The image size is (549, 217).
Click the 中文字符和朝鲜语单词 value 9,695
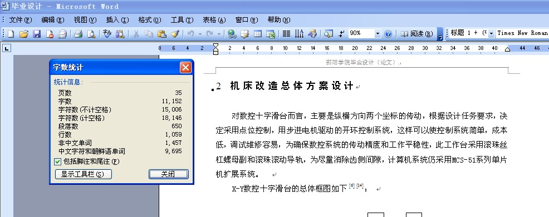pyautogui.click(x=174, y=151)
